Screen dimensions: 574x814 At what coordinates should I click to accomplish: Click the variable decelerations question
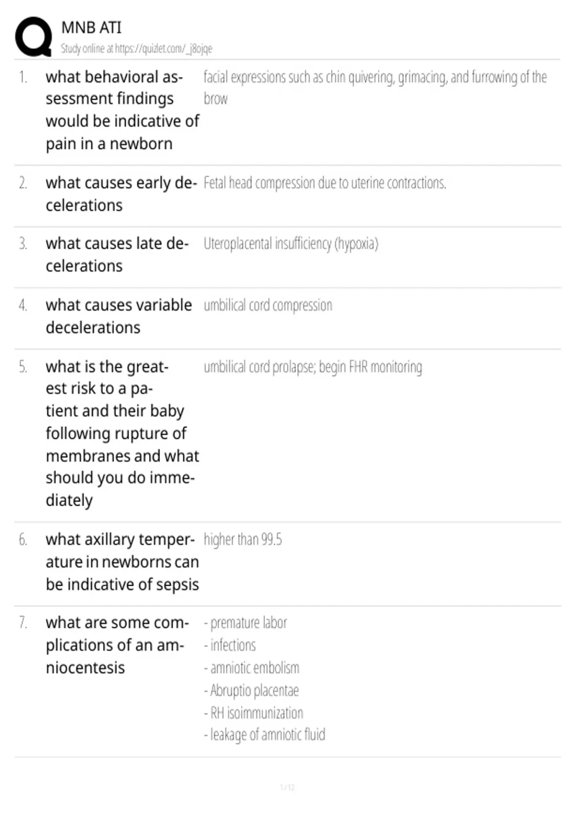tap(119, 316)
